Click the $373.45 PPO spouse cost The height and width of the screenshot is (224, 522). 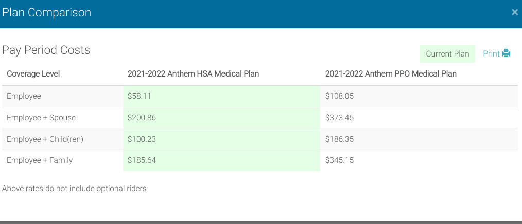[x=339, y=118]
